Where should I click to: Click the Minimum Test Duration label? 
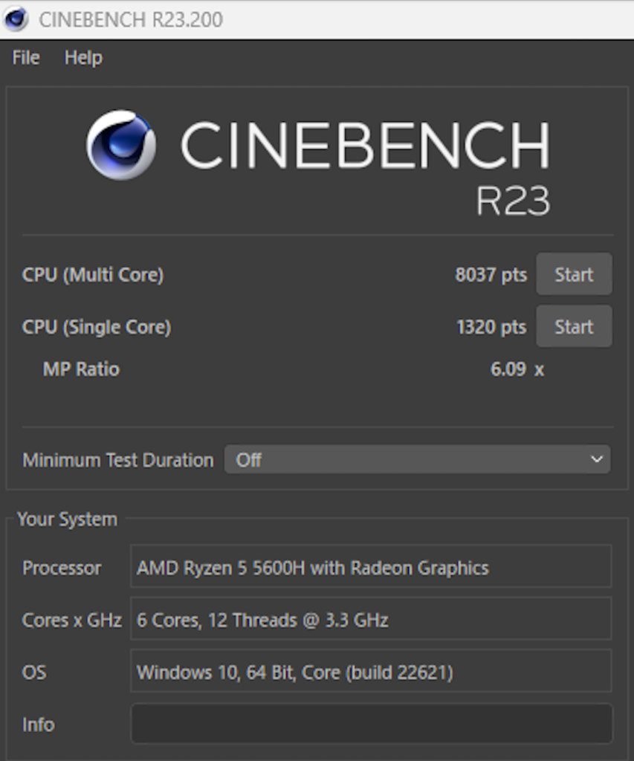pyautogui.click(x=117, y=460)
